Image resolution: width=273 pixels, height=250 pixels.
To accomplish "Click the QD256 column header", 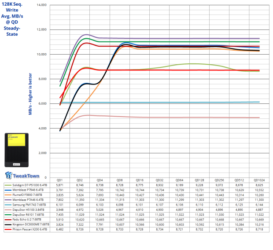I will point(219,180).
